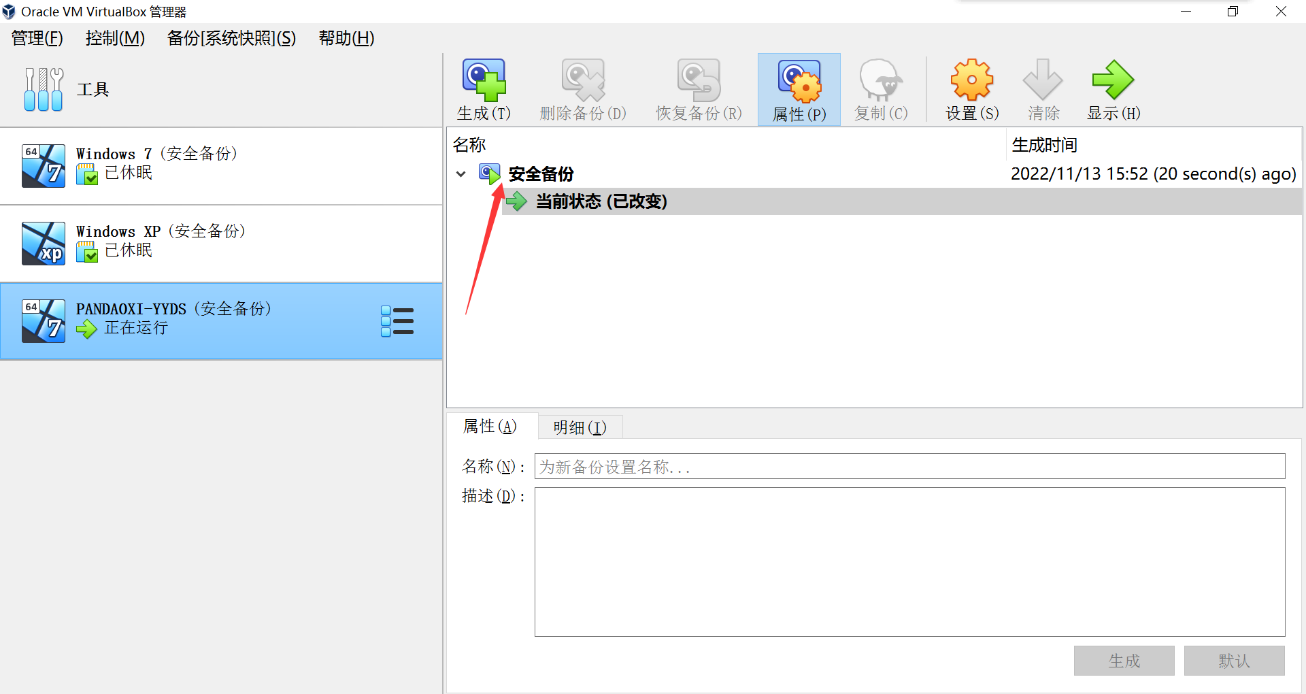Select the PANDAOXI-YYDS running virtual machine
Viewport: 1306px width, 694px height.
(221, 320)
